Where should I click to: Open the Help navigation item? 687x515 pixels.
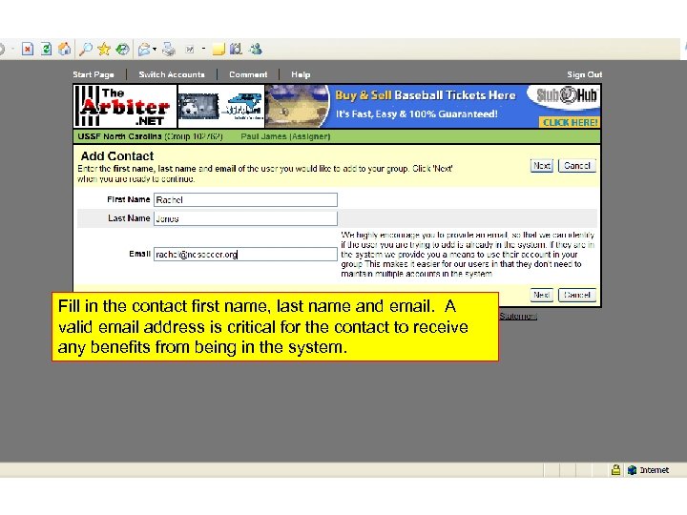(x=301, y=74)
